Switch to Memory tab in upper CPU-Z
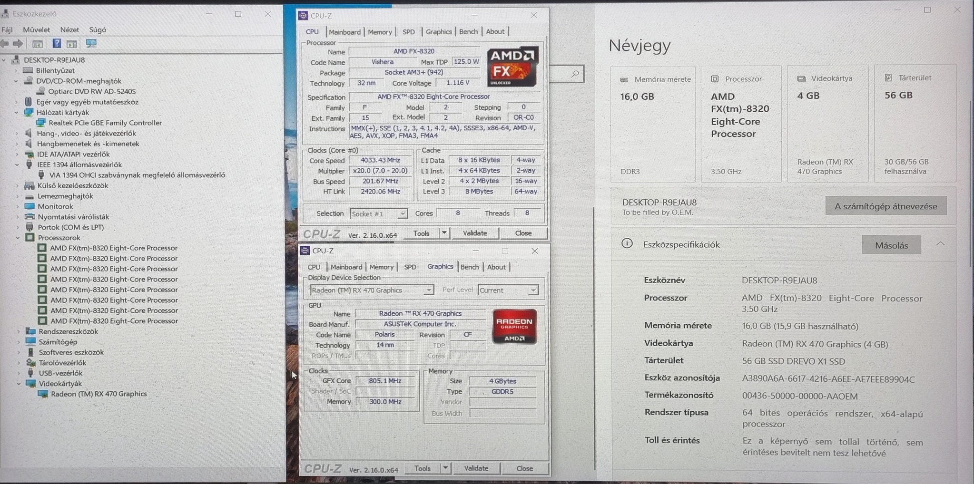The width and height of the screenshot is (974, 484). [x=380, y=32]
